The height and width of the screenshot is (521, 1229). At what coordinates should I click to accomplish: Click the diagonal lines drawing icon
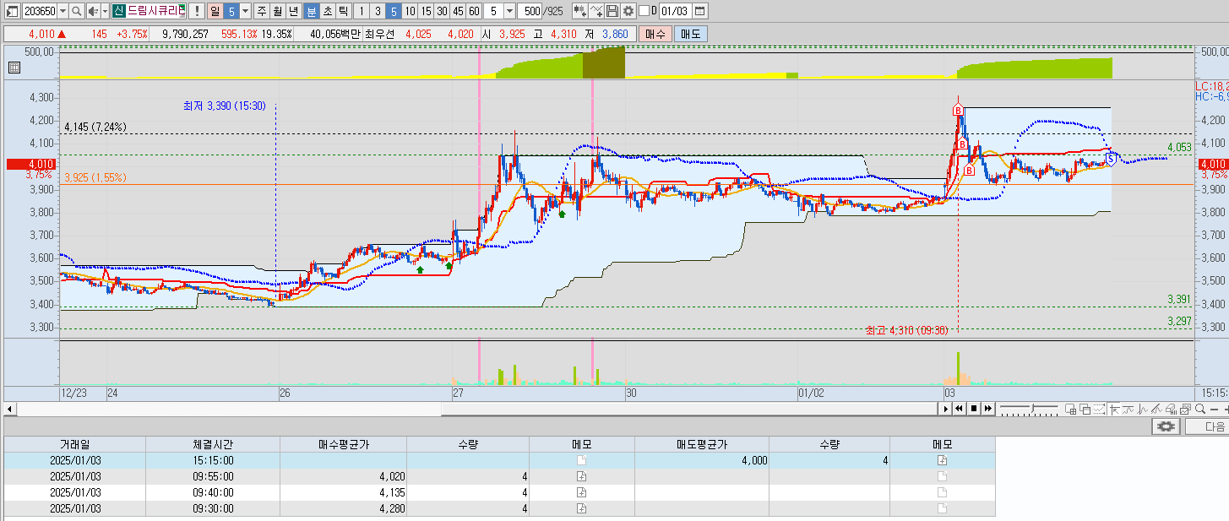coord(1156,409)
